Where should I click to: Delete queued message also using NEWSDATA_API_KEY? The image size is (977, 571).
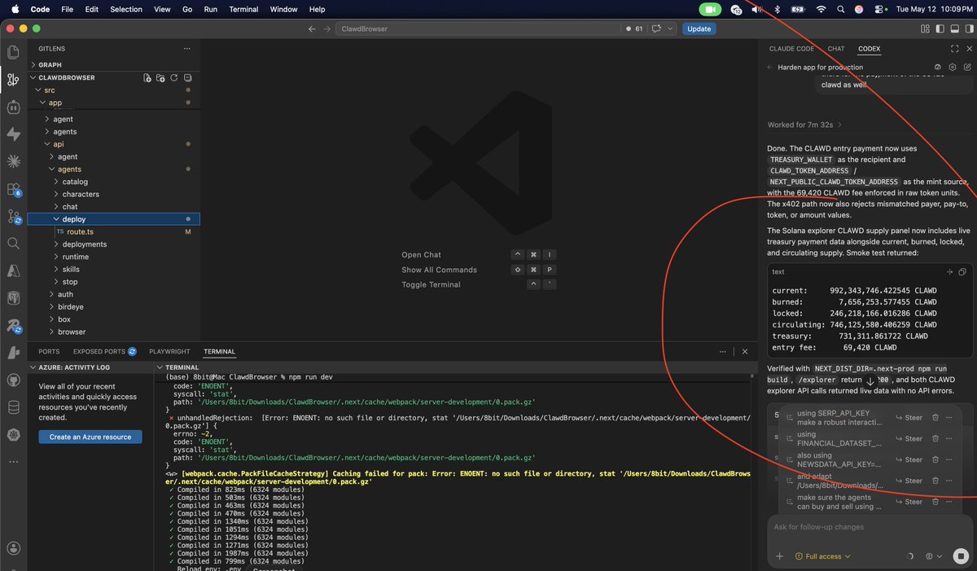(x=935, y=459)
